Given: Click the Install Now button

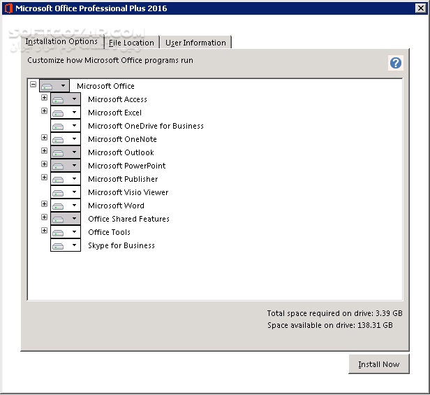Looking at the screenshot, I should coord(379,364).
